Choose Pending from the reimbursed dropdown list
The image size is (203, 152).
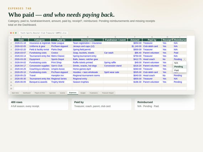tap(180, 67)
